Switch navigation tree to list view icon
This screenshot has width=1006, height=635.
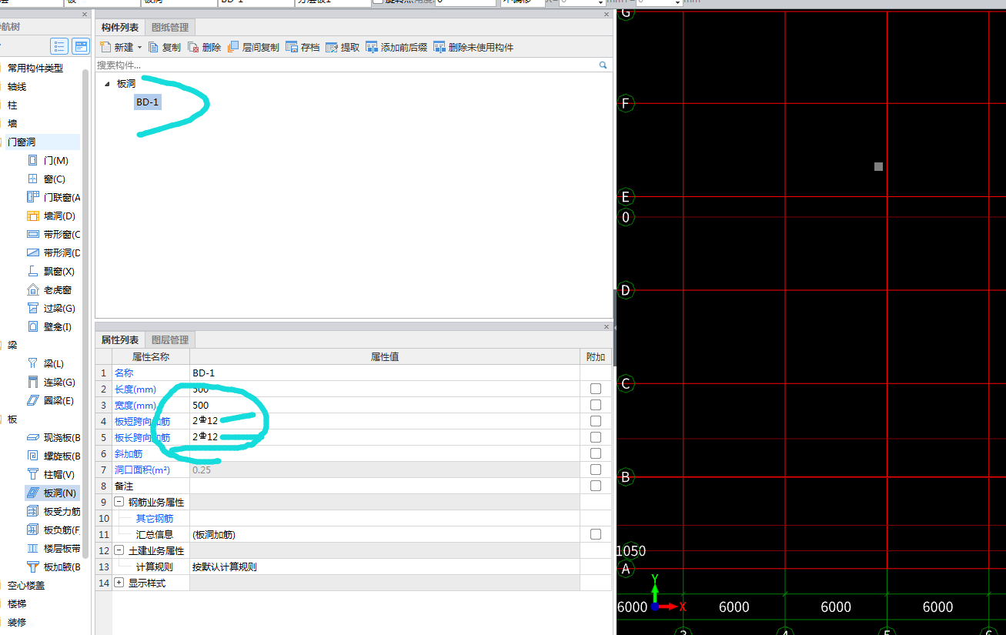59,46
